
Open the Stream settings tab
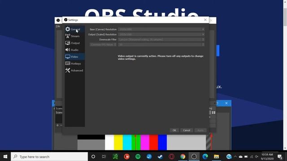pos(74,36)
